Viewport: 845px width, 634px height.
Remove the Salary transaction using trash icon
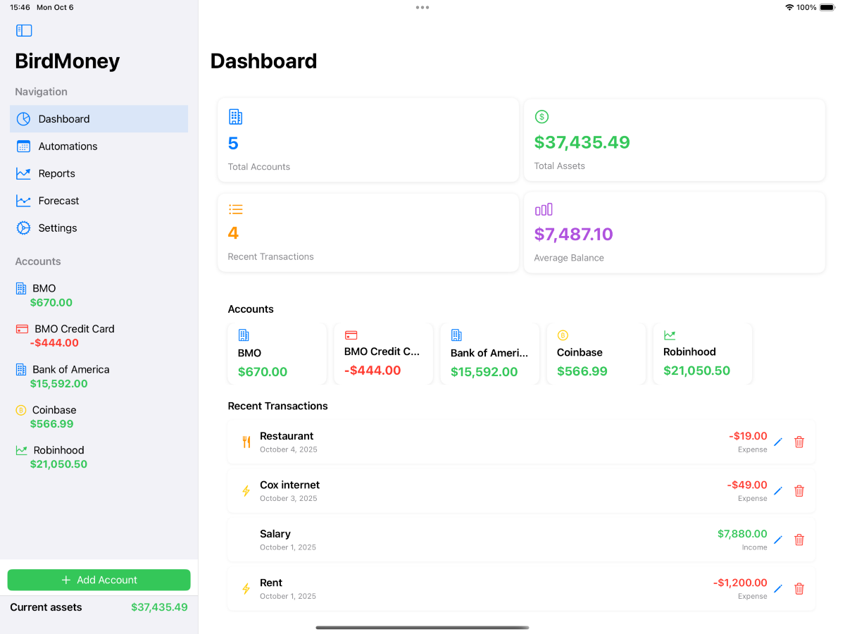tap(799, 540)
